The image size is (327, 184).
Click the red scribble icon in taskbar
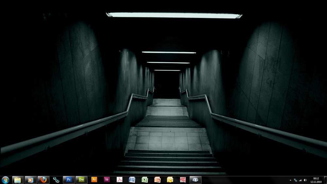point(183,180)
